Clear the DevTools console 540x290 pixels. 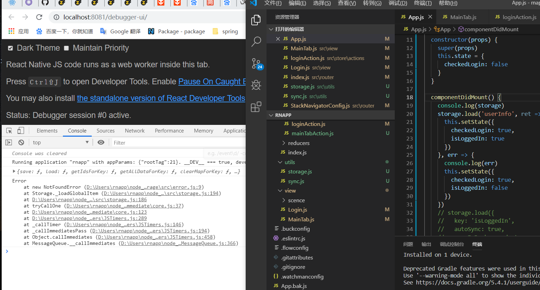click(x=21, y=142)
